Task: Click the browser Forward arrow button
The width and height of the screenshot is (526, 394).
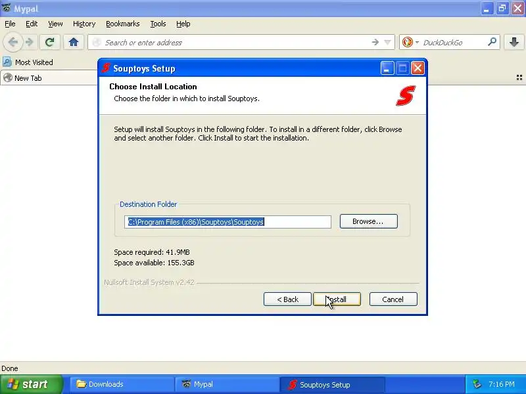Action: click(30, 42)
